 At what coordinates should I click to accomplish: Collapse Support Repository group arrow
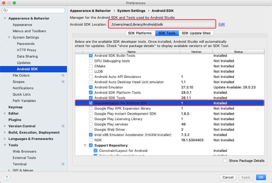[85, 146]
